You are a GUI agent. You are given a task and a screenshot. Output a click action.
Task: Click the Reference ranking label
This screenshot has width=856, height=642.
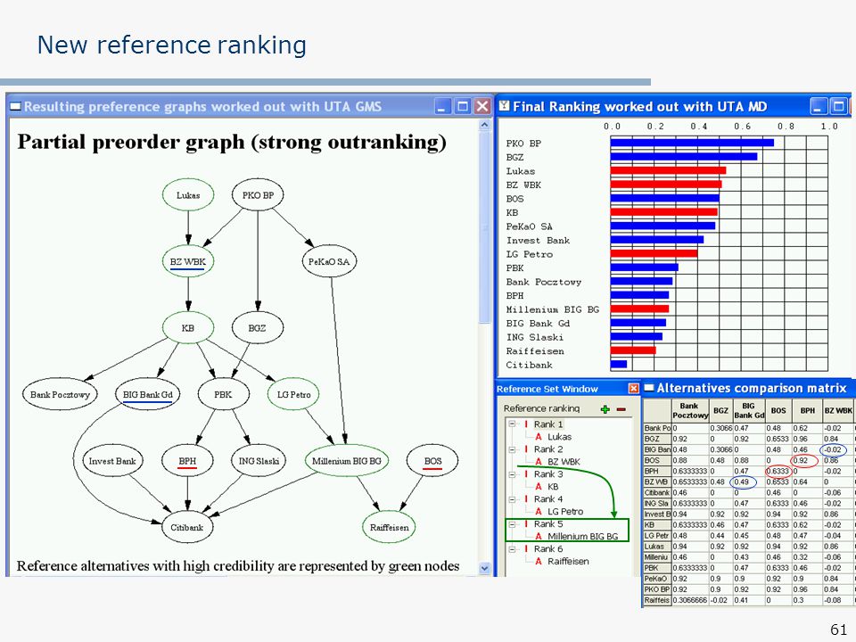[x=541, y=408]
